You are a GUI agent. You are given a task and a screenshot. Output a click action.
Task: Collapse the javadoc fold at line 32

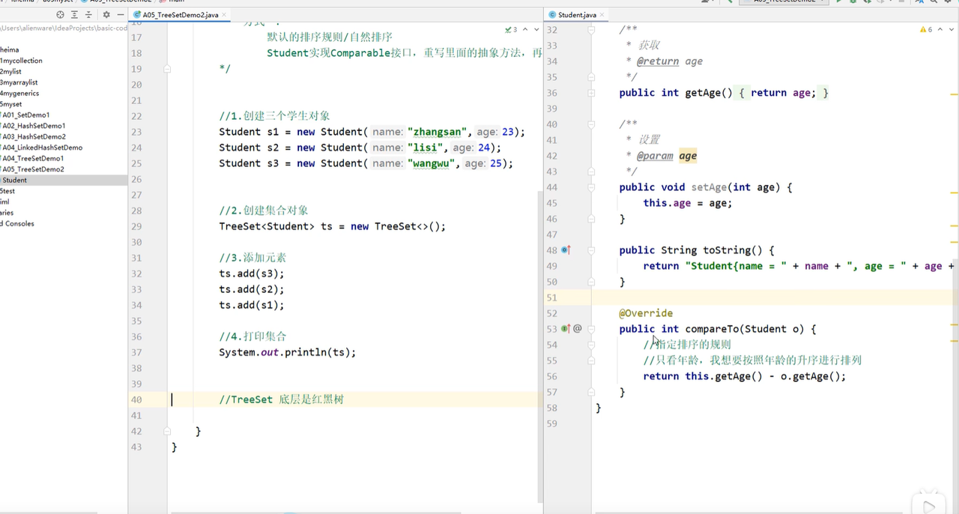click(591, 30)
